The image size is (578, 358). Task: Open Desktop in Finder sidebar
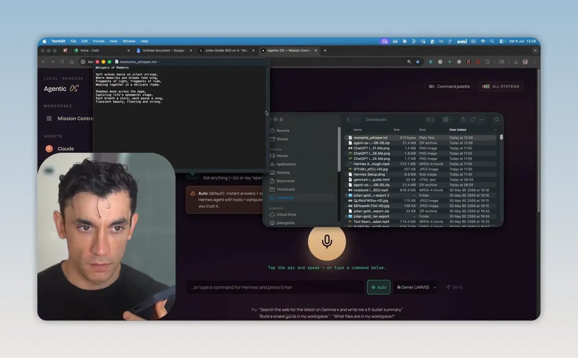(x=280, y=172)
